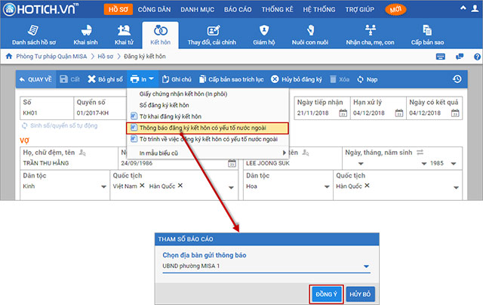Click the Cất save button
Image resolution: width=483 pixels, height=305 pixels.
click(x=69, y=79)
